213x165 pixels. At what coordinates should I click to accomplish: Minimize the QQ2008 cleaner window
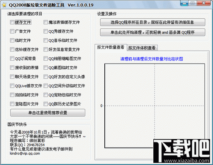click(184, 3)
